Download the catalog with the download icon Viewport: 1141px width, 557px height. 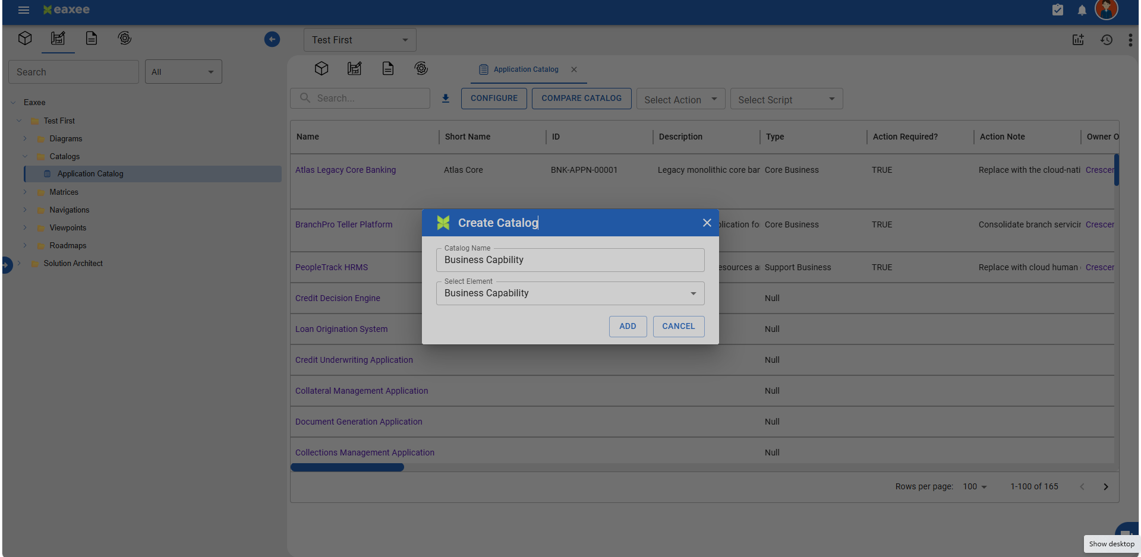446,99
